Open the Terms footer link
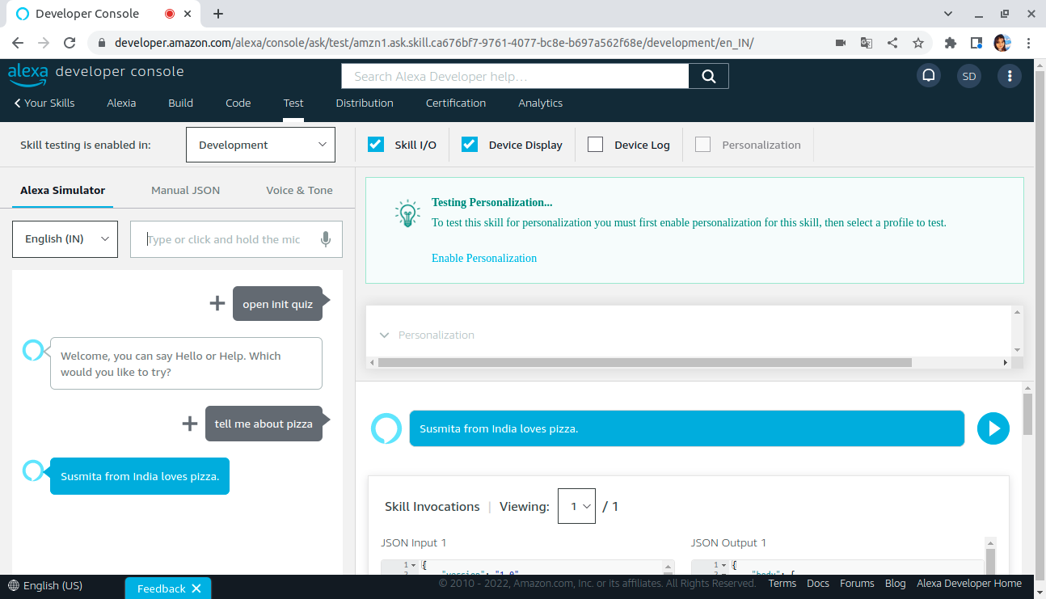This screenshot has width=1046, height=599. point(782,583)
